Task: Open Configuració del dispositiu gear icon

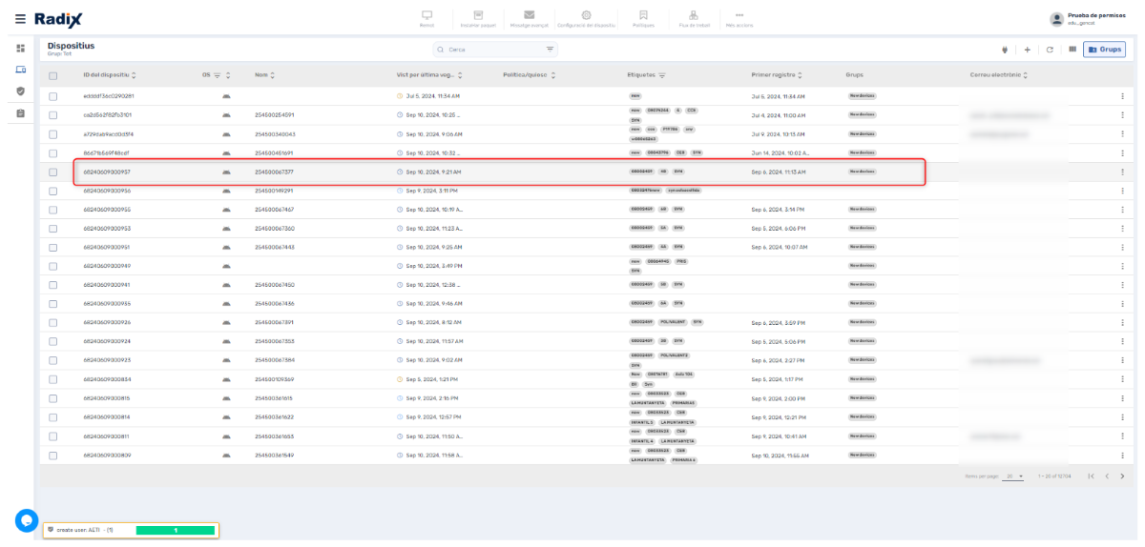Action: 586,18
